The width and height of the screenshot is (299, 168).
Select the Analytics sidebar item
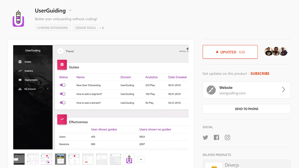pos(29,71)
